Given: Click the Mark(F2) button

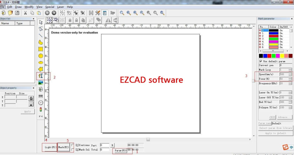Looking at the screenshot, I should [64, 147].
